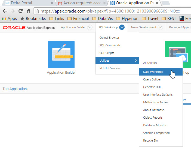This screenshot has height=153, width=191.
Task: Open the Application Builder large icon
Action: coord(61,55)
